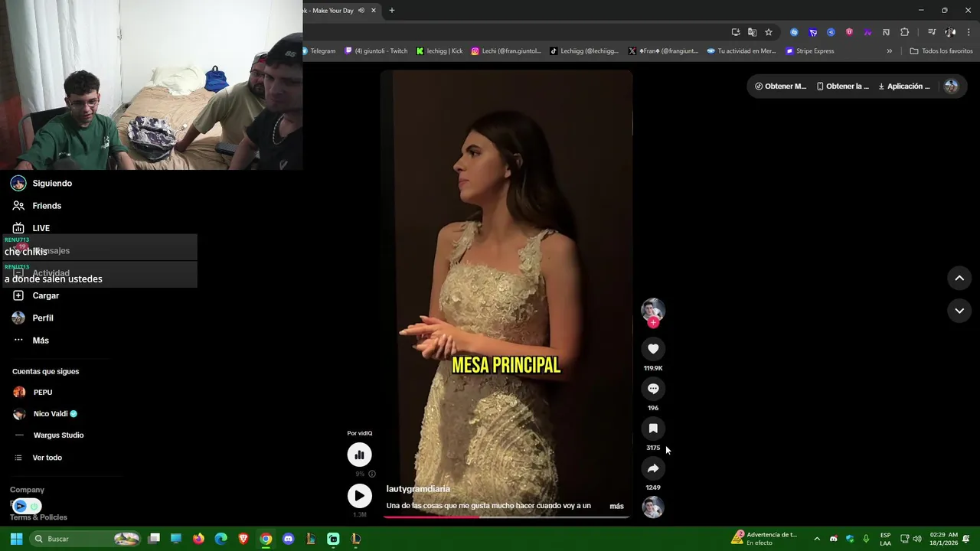The image size is (980, 551).
Task: Open a new Chrome tab
Action: tap(392, 11)
